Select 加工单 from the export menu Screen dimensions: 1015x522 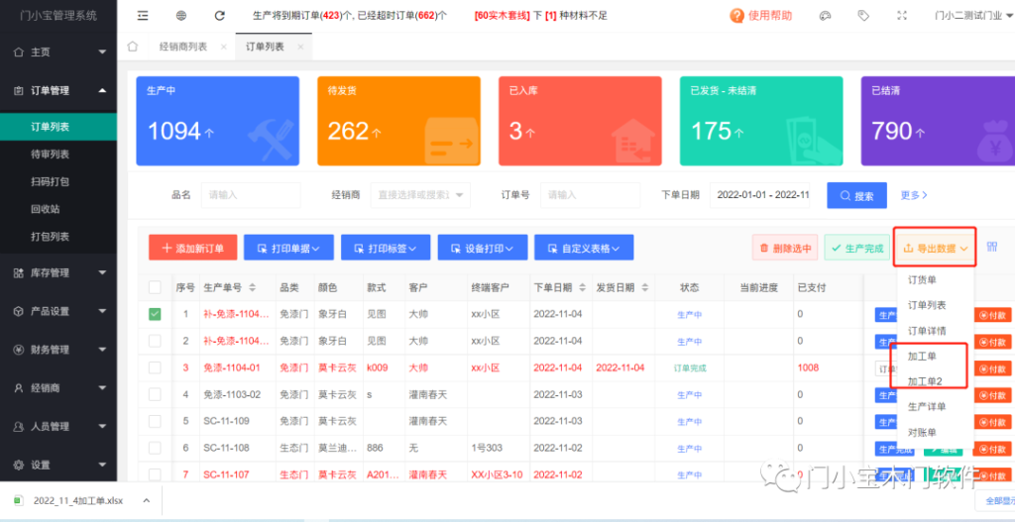coord(922,356)
